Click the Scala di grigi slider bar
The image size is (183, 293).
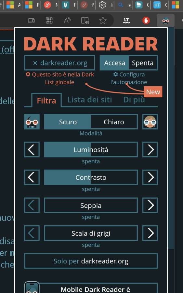[x=91, y=233]
